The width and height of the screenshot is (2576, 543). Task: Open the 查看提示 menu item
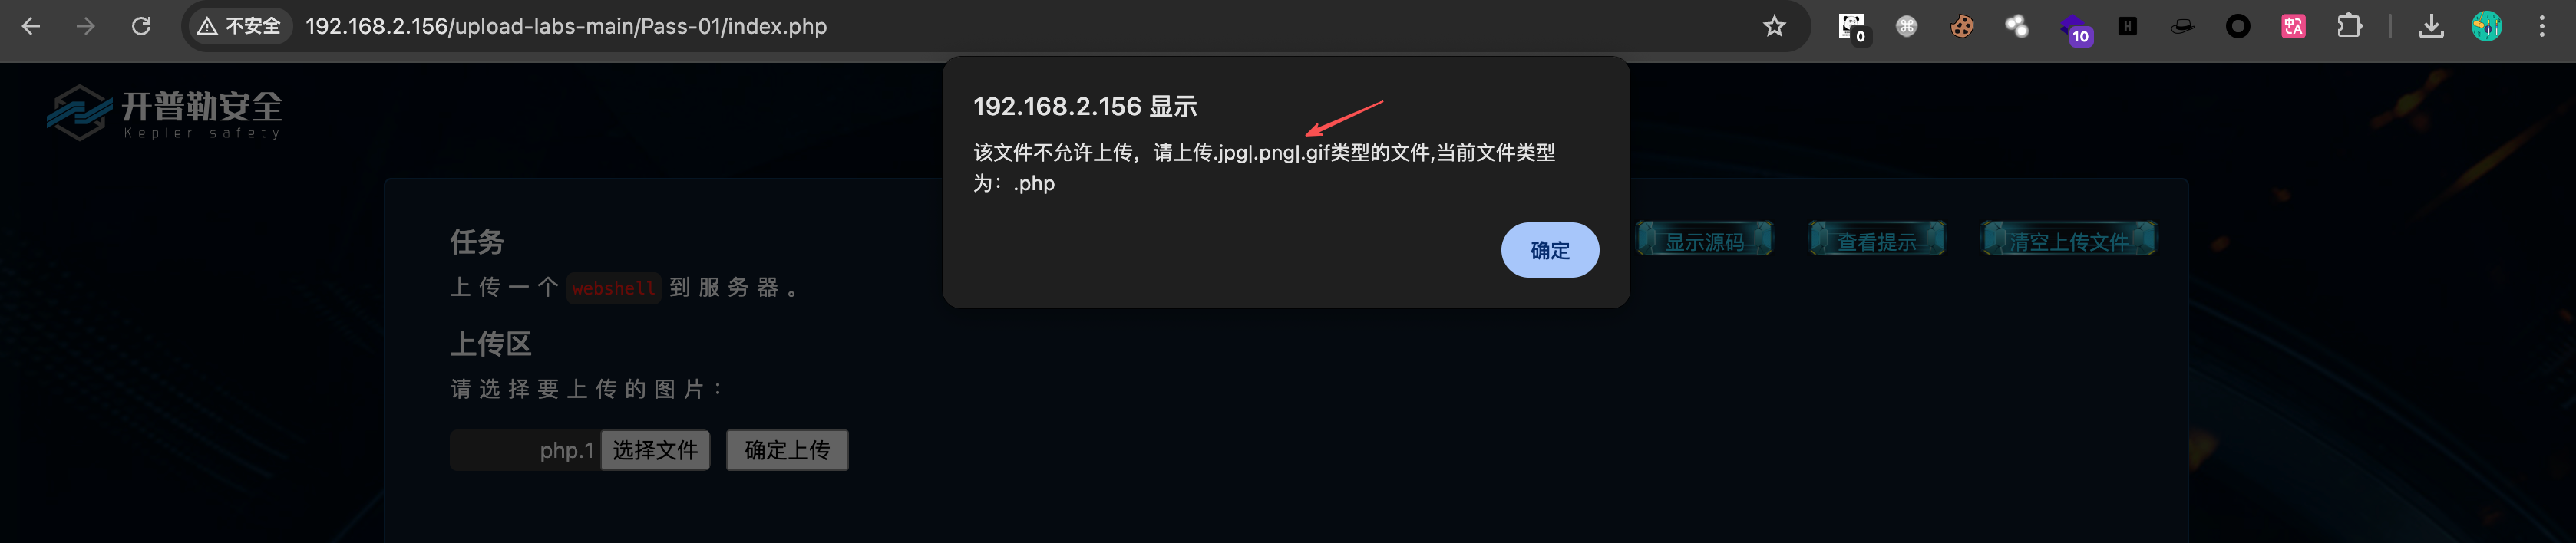1877,240
